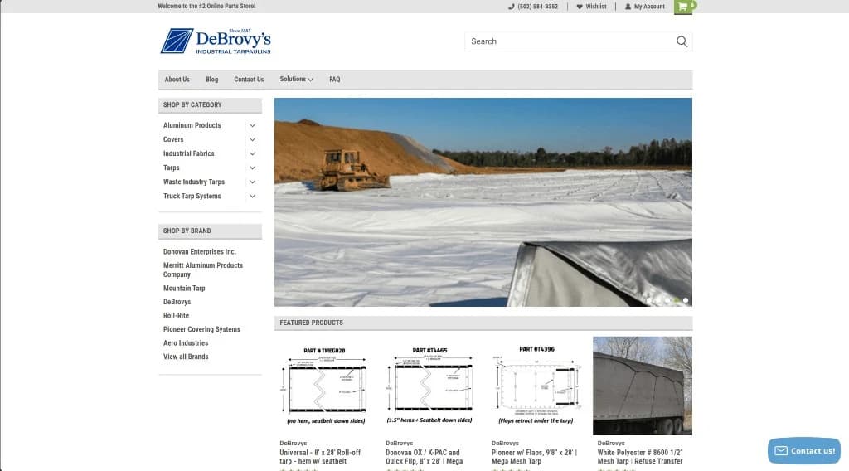Select the last white carousel dot
This screenshot has width=849, height=471.
pyautogui.click(x=686, y=300)
